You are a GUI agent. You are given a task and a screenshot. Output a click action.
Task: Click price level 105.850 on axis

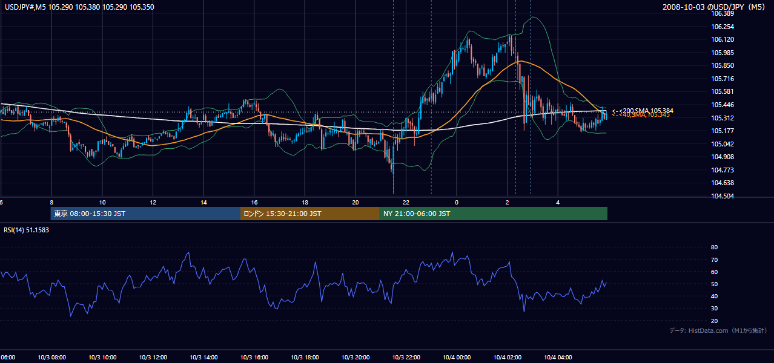pos(723,65)
